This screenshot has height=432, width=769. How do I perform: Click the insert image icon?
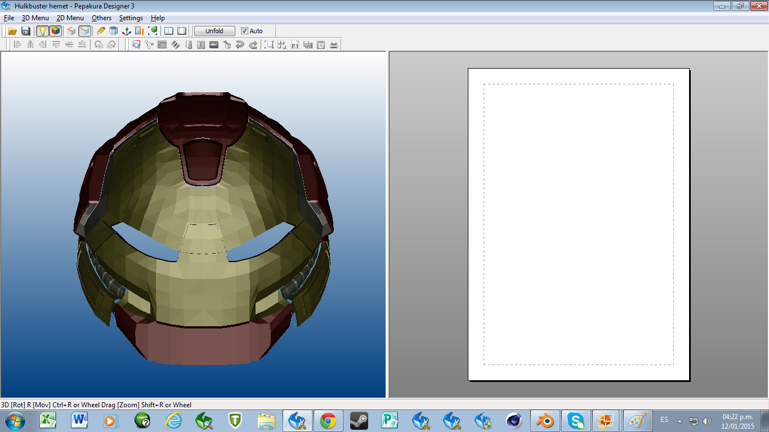214,44
